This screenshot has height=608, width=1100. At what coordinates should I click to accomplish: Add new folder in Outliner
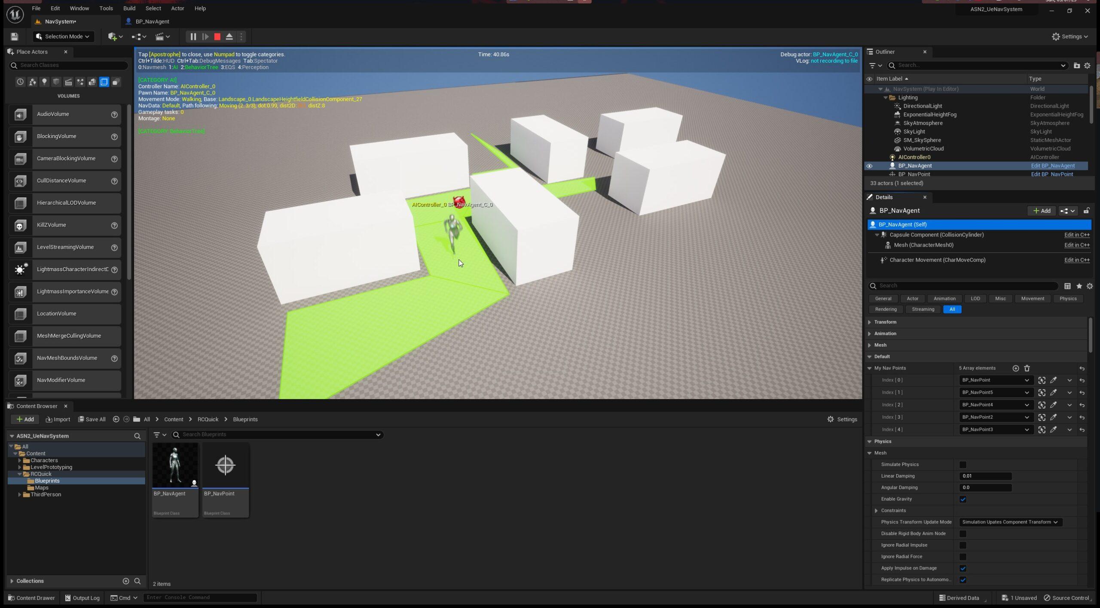pos(1076,65)
